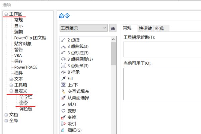Screen dimensions: 201x134
Task: Click the 文档 tree label
Action: point(13,115)
